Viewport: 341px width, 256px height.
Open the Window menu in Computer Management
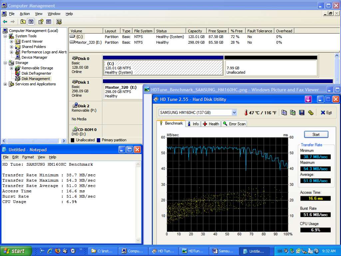[x=54, y=14]
